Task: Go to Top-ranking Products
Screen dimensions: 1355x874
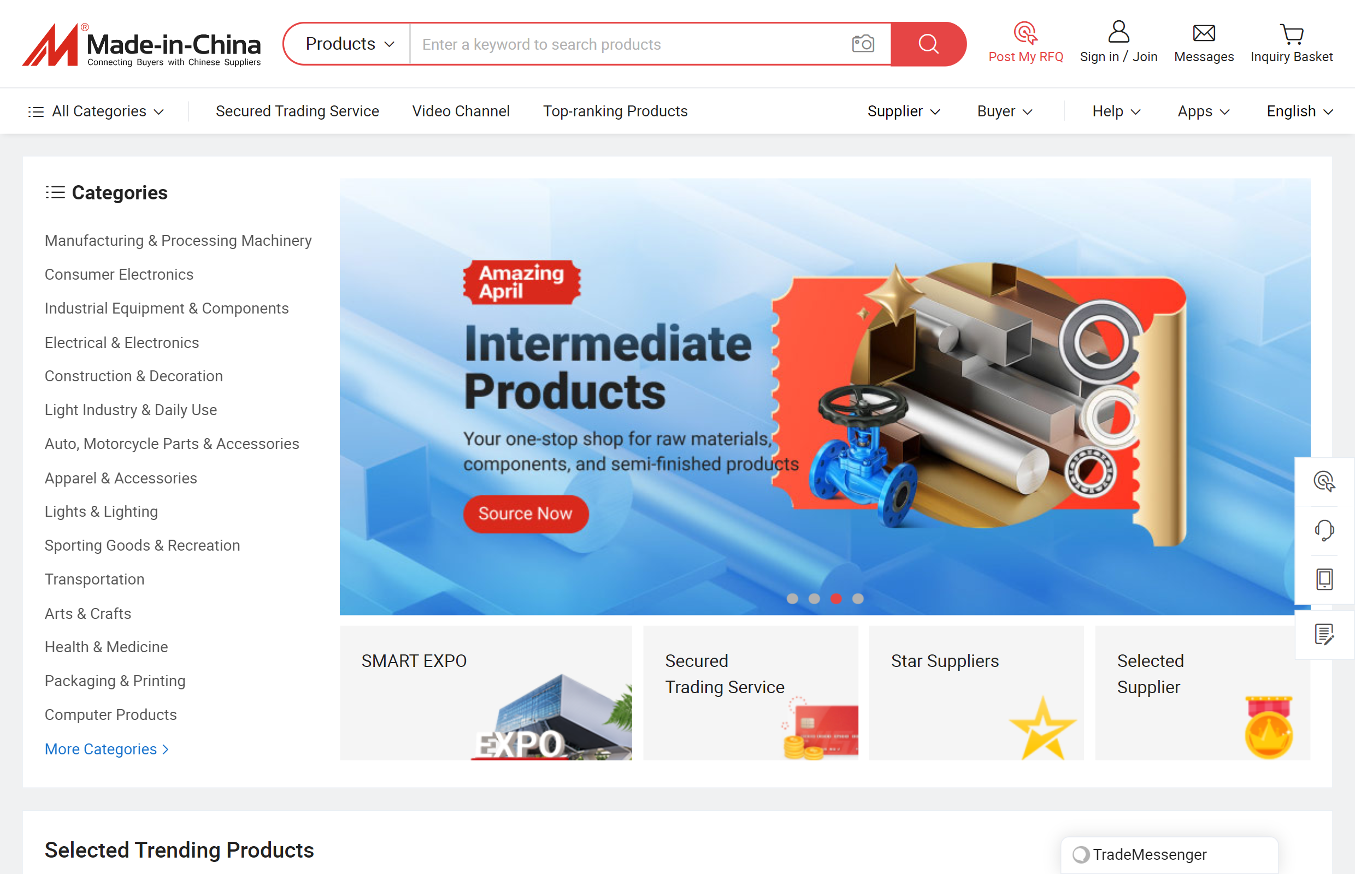Action: 615,111
